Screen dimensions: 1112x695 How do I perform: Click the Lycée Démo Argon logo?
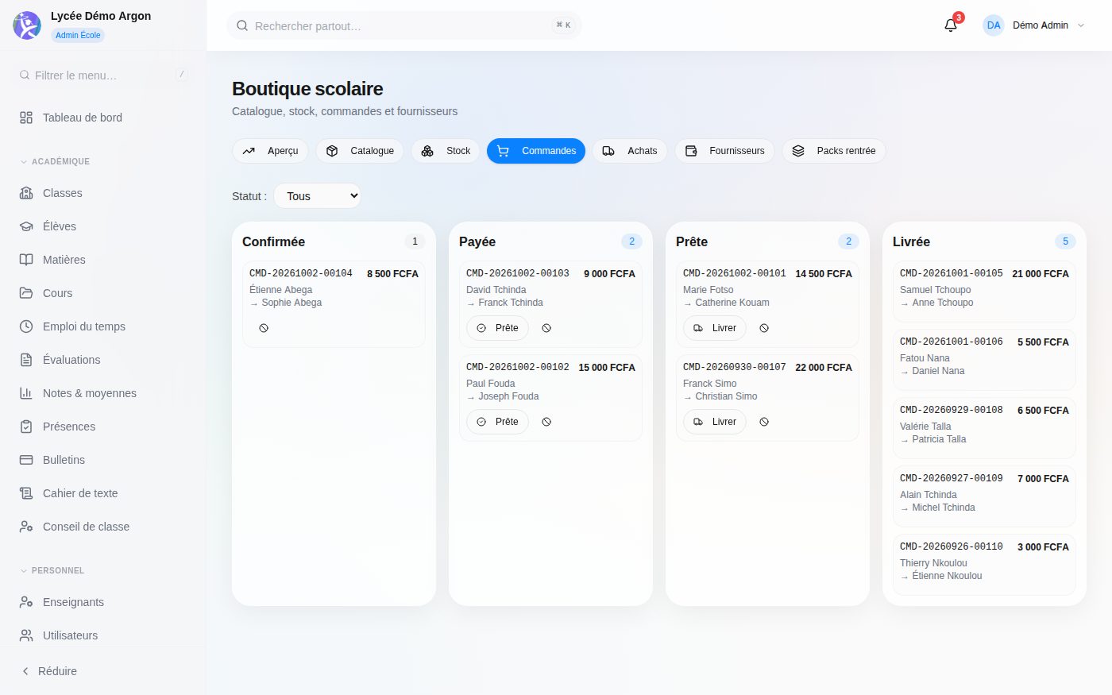[27, 25]
